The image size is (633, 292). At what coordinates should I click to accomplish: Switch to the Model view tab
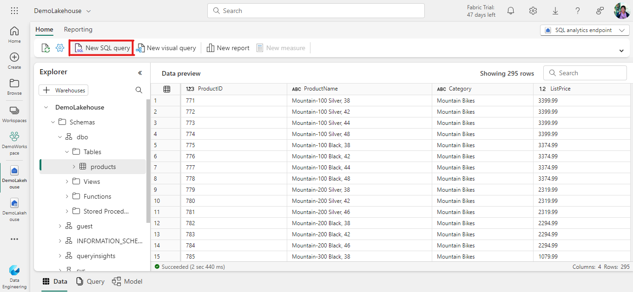click(127, 281)
